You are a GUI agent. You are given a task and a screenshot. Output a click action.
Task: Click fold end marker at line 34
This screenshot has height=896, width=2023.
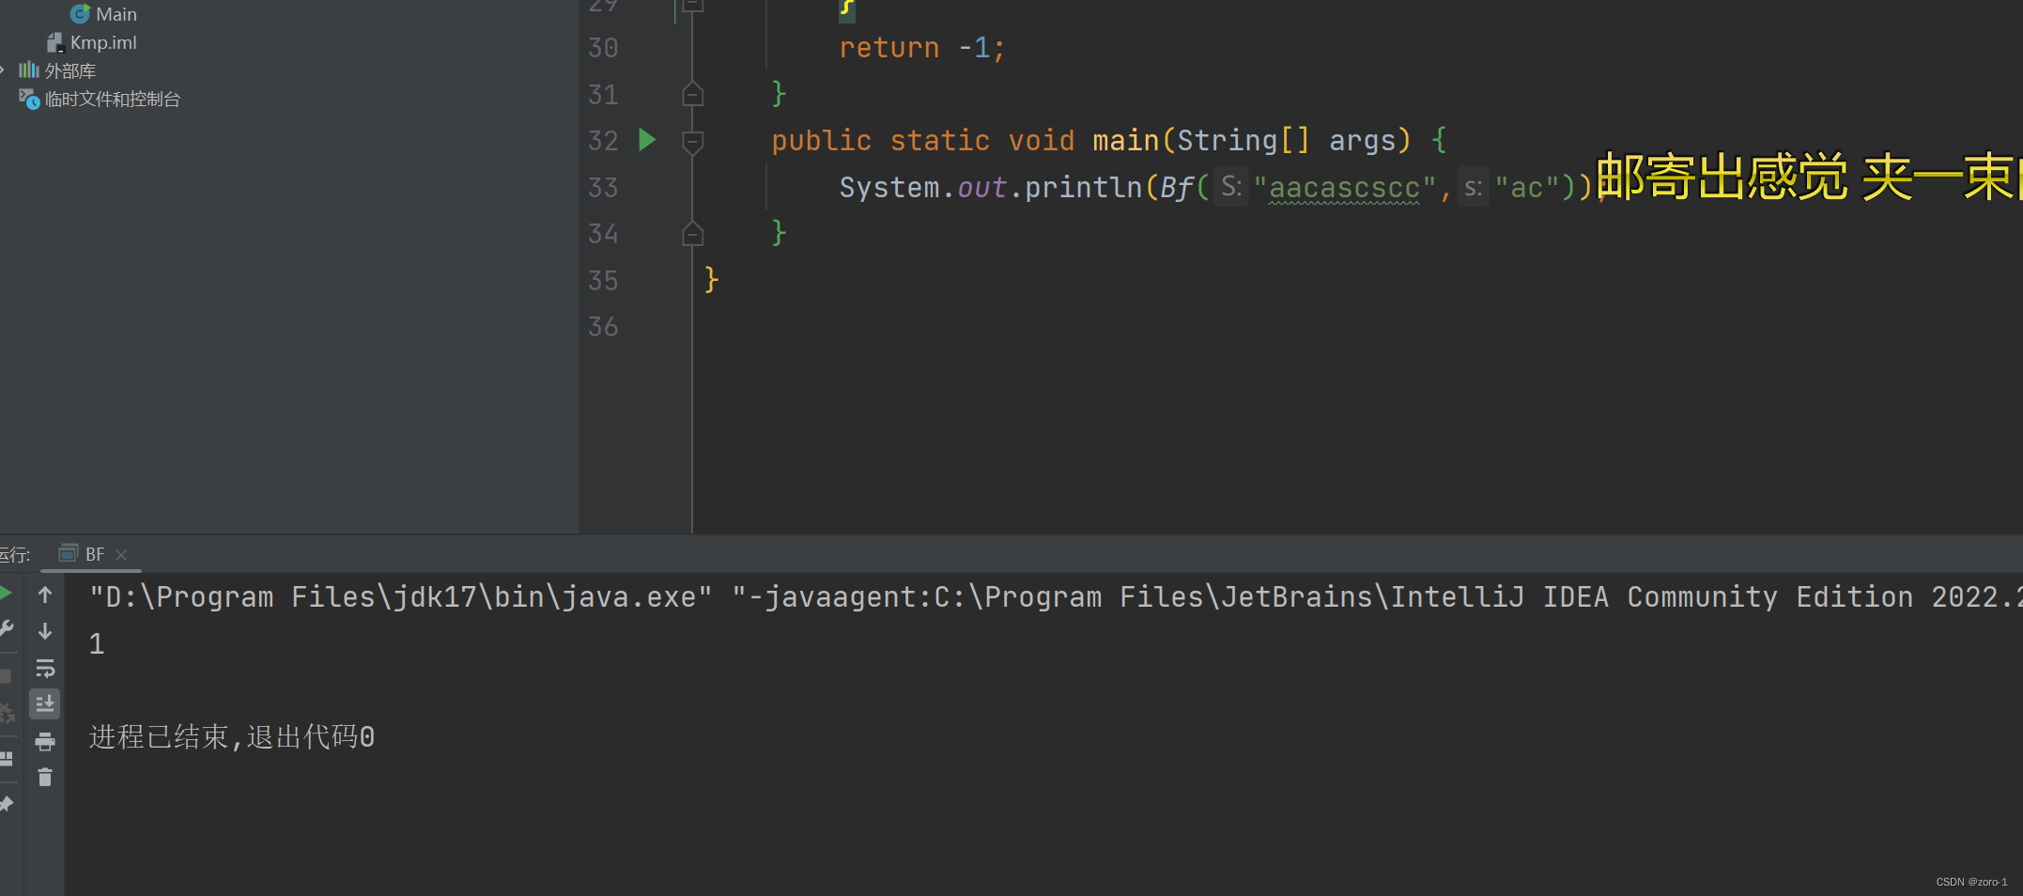click(693, 233)
